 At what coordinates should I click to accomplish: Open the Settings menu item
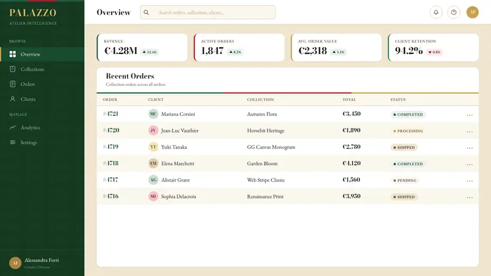tap(42, 142)
